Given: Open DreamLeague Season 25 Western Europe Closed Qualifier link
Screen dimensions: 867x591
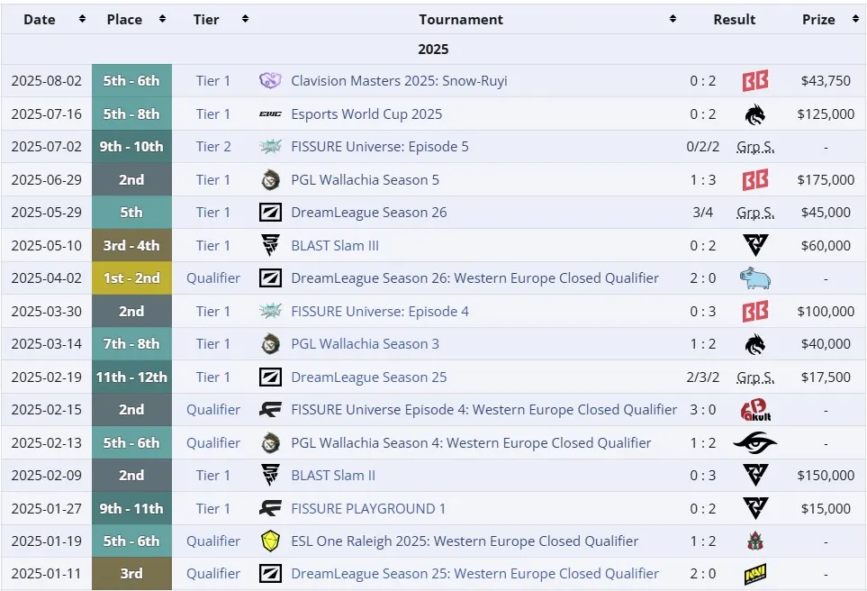Looking at the screenshot, I should 475,574.
